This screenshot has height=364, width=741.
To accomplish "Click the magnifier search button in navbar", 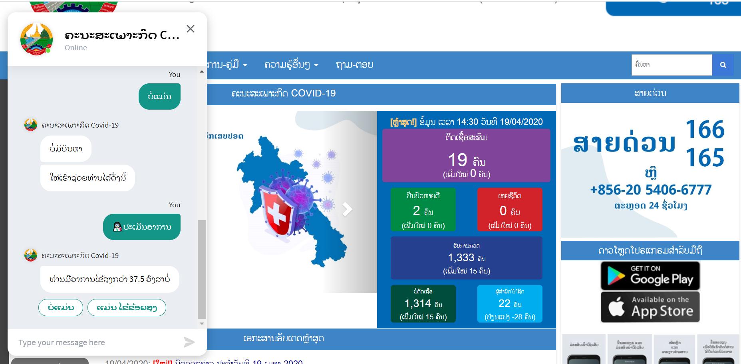I will click(x=723, y=65).
